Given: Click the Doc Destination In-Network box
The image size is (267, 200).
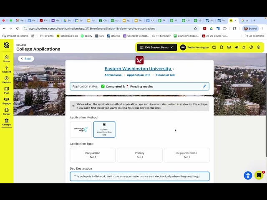Looking at the screenshot, I should [140, 176].
